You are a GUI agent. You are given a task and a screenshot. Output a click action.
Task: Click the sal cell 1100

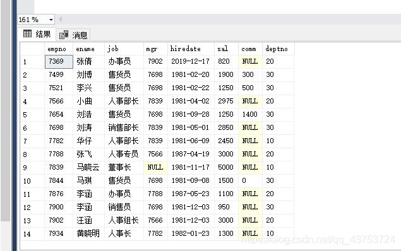pyautogui.click(x=226, y=194)
